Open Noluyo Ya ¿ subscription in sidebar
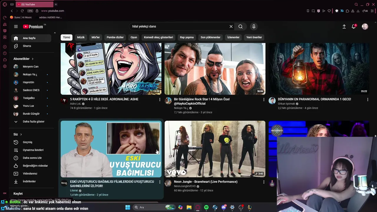This screenshot has height=212, width=377. point(31,74)
